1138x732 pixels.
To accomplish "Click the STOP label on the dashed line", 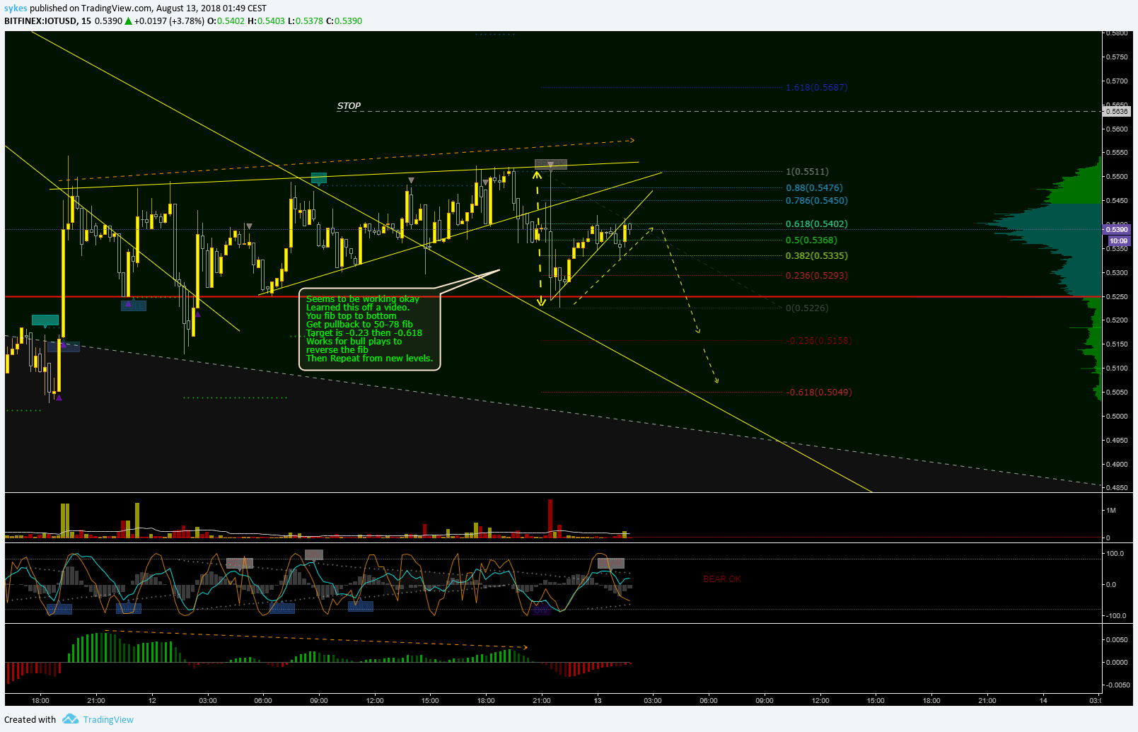I will coord(349,106).
